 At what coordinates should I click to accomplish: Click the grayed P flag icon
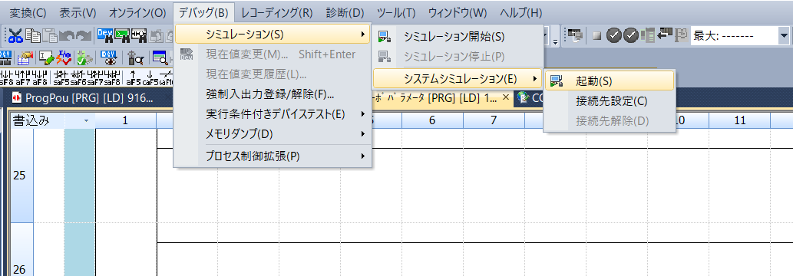point(682,35)
